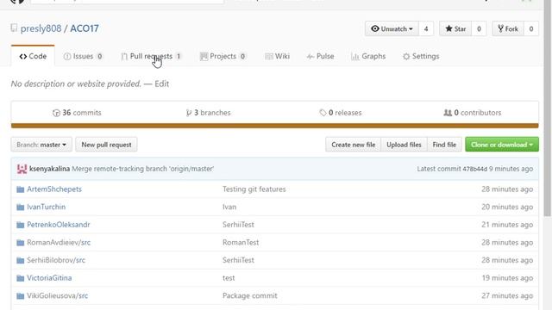
Task: Click the Unwatch dropdown button
Action: [x=392, y=28]
